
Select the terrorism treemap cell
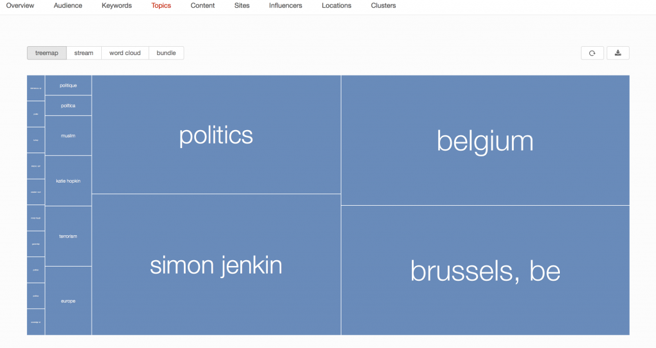tap(68, 236)
